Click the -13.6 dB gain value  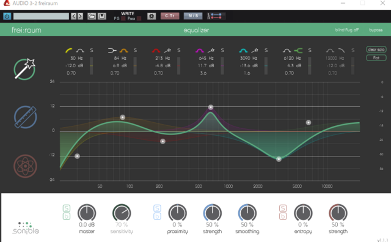click(x=249, y=65)
